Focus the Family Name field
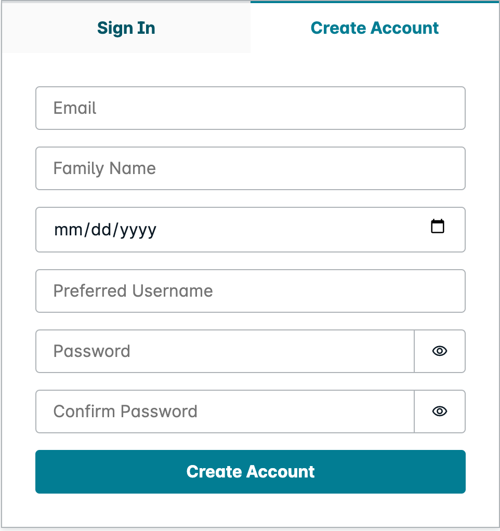This screenshot has height=531, width=500. coord(250,168)
